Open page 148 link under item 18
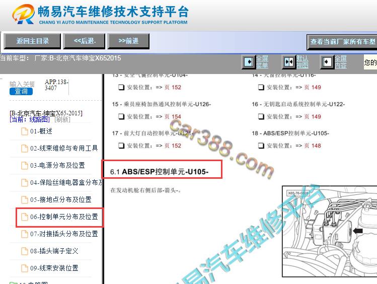This screenshot has width=377, height=284. (313, 146)
